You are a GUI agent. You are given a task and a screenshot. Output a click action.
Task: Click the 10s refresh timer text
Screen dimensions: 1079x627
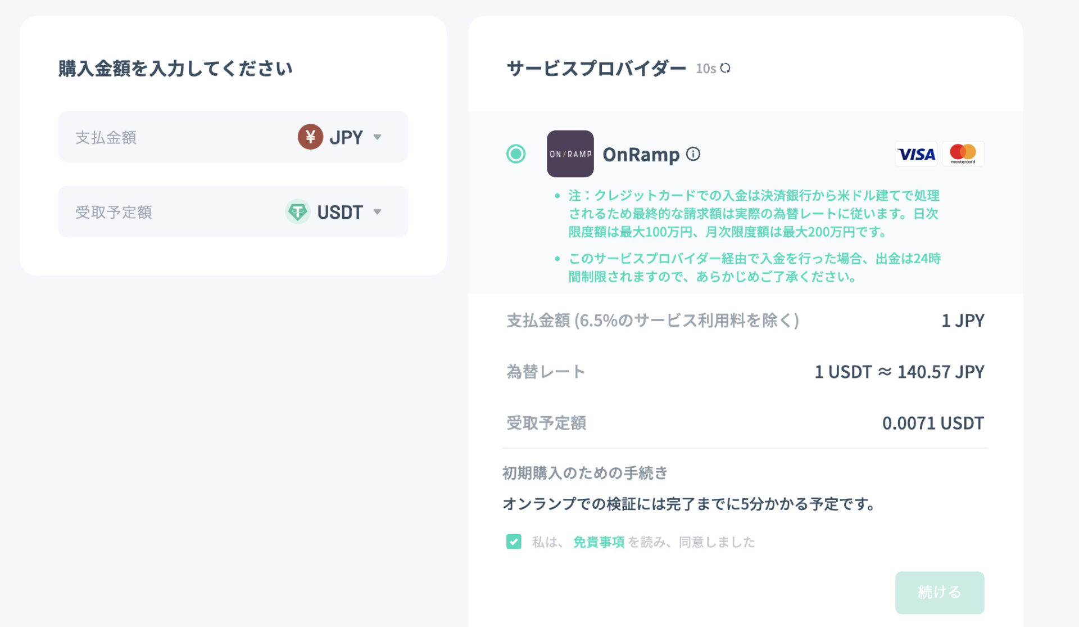[x=706, y=69]
